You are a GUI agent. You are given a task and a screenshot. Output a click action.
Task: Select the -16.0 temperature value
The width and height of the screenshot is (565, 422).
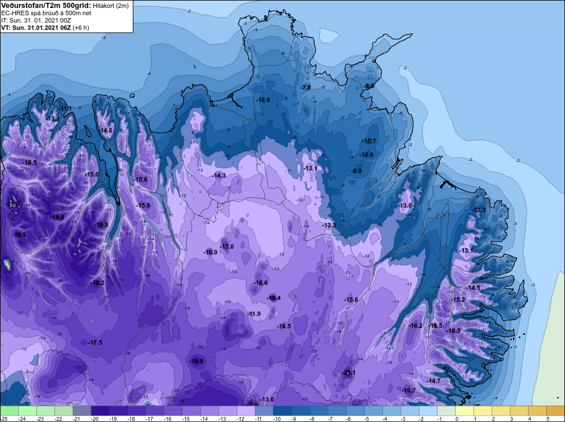click(210, 252)
